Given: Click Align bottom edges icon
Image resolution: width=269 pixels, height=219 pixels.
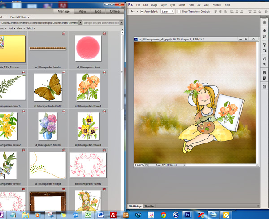Looking at the screenshot, I should [226, 12].
